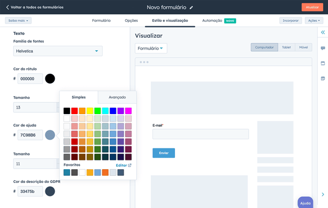Collapse the right sidebar with double chevron
Image resolution: width=328 pixels, height=208 pixels.
[x=323, y=32]
